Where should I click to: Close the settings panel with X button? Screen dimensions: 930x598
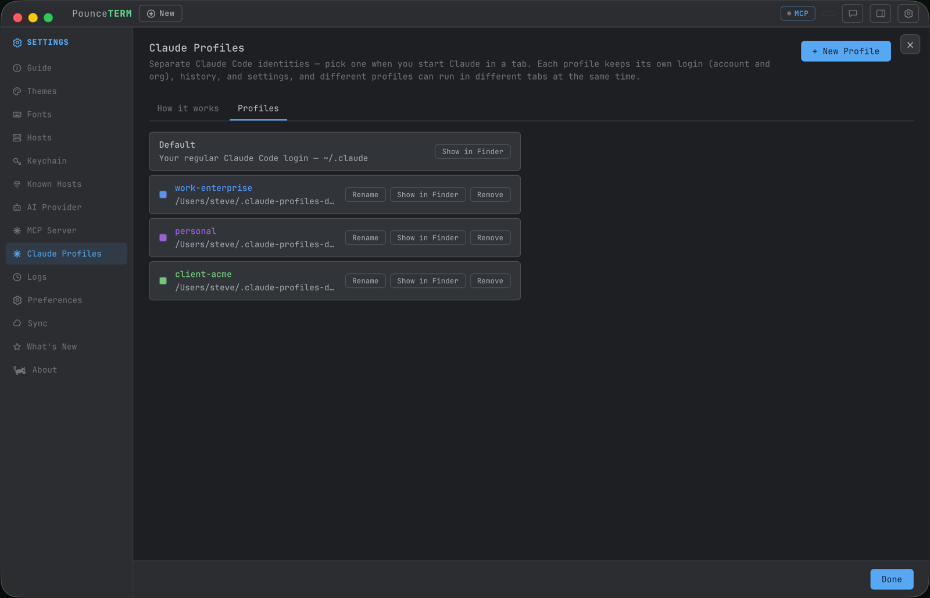pos(910,45)
